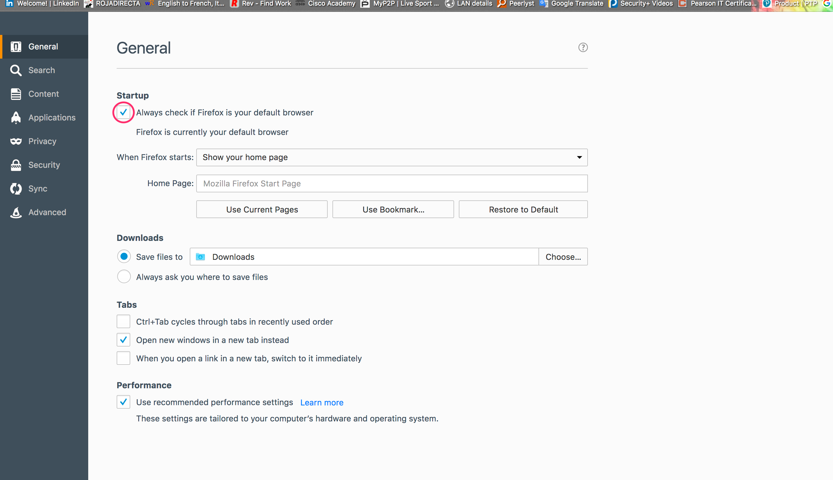Switch to the Privacy preferences pane
The height and width of the screenshot is (480, 833).
click(x=44, y=141)
